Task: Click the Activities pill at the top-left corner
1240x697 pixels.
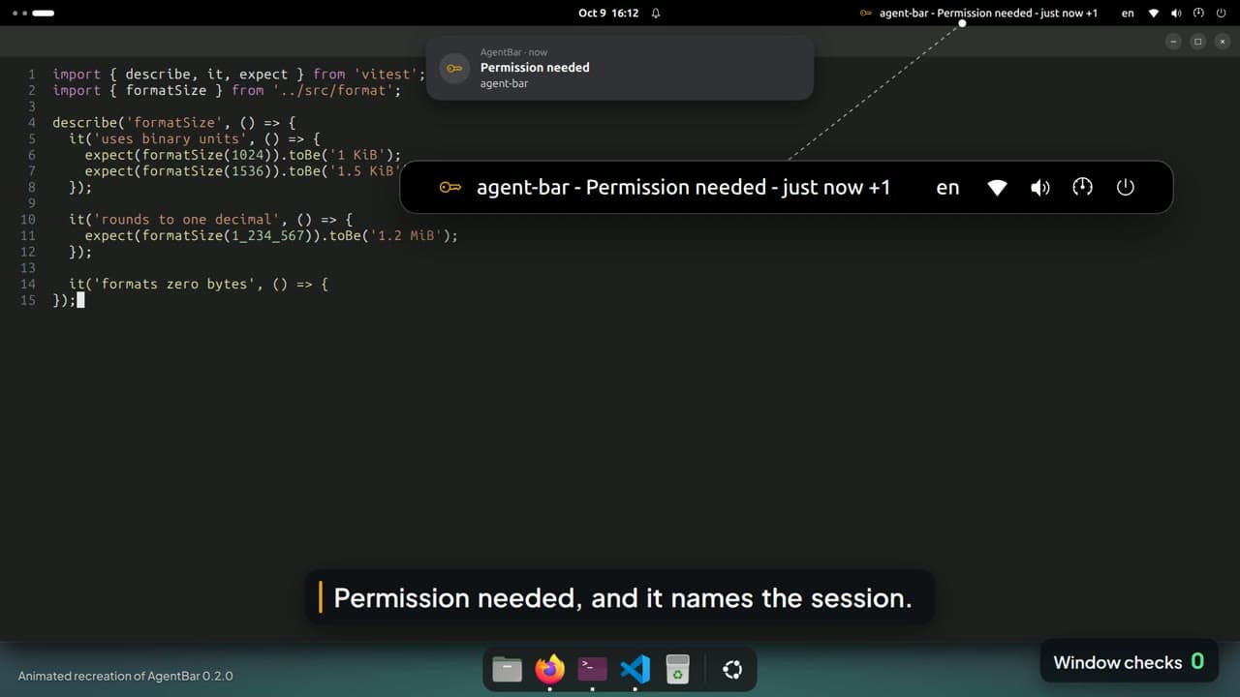Action: point(34,14)
